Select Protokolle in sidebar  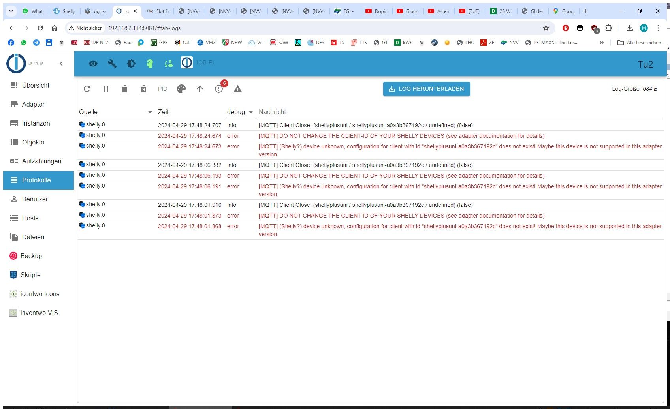pyautogui.click(x=38, y=180)
